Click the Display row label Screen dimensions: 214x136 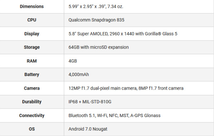coord(32,34)
